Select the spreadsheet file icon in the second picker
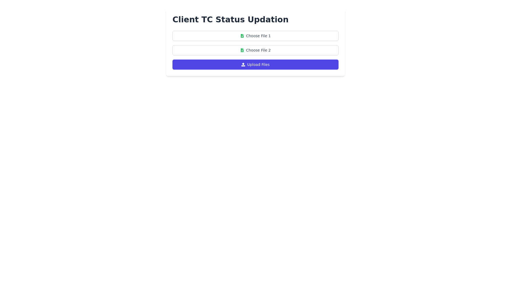The height and width of the screenshot is (287, 511). (x=242, y=50)
